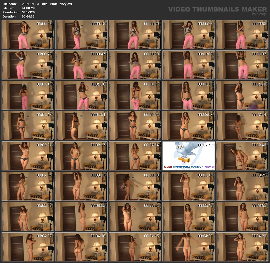Select the File Name label in the header
The height and width of the screenshot is (263, 270).
(x=10, y=4)
